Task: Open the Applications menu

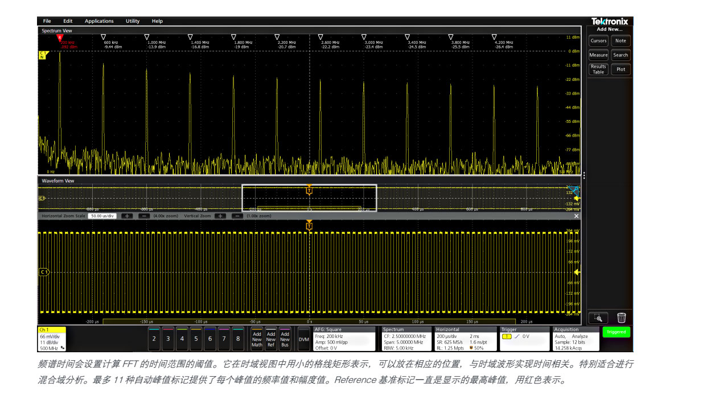Action: 99,21
